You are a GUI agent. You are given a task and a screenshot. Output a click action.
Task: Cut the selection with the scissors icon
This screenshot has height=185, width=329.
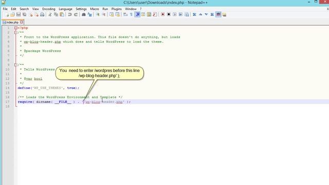(x=50, y=14)
